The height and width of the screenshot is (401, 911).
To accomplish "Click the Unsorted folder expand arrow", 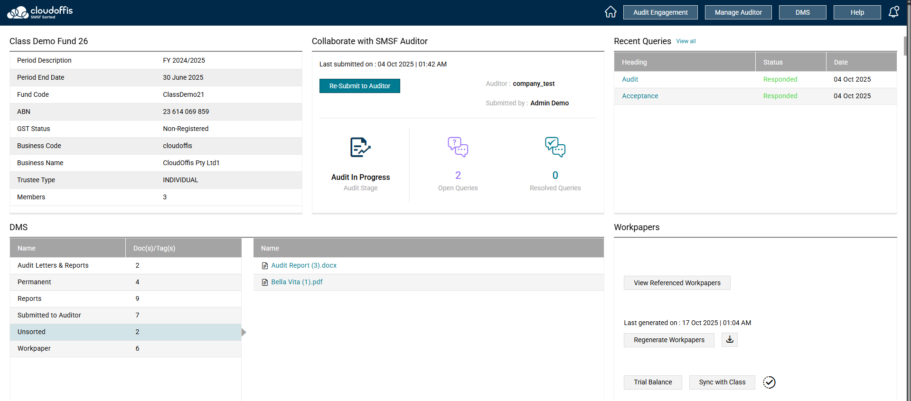I will [244, 332].
